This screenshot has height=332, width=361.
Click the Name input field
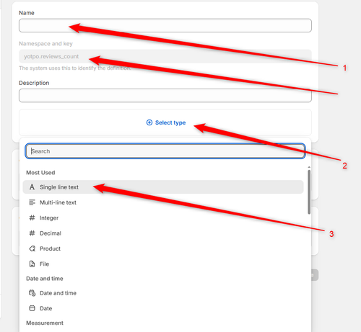click(x=165, y=25)
